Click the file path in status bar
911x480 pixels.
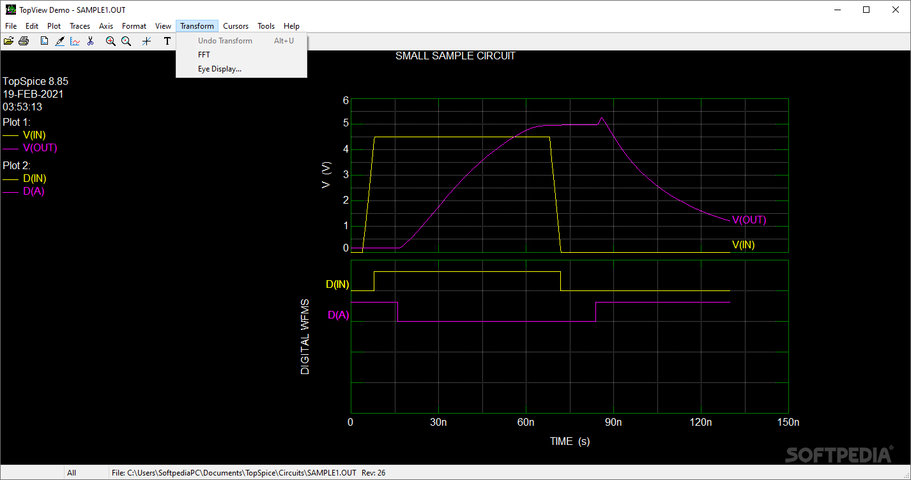tap(234, 473)
